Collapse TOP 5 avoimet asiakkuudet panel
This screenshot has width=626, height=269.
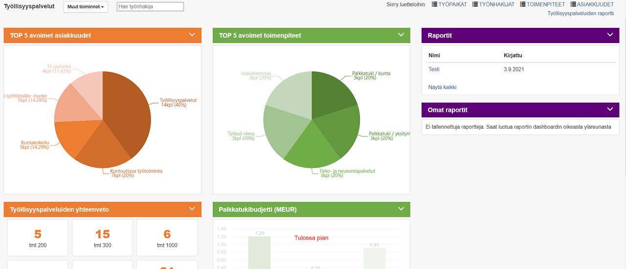192,35
